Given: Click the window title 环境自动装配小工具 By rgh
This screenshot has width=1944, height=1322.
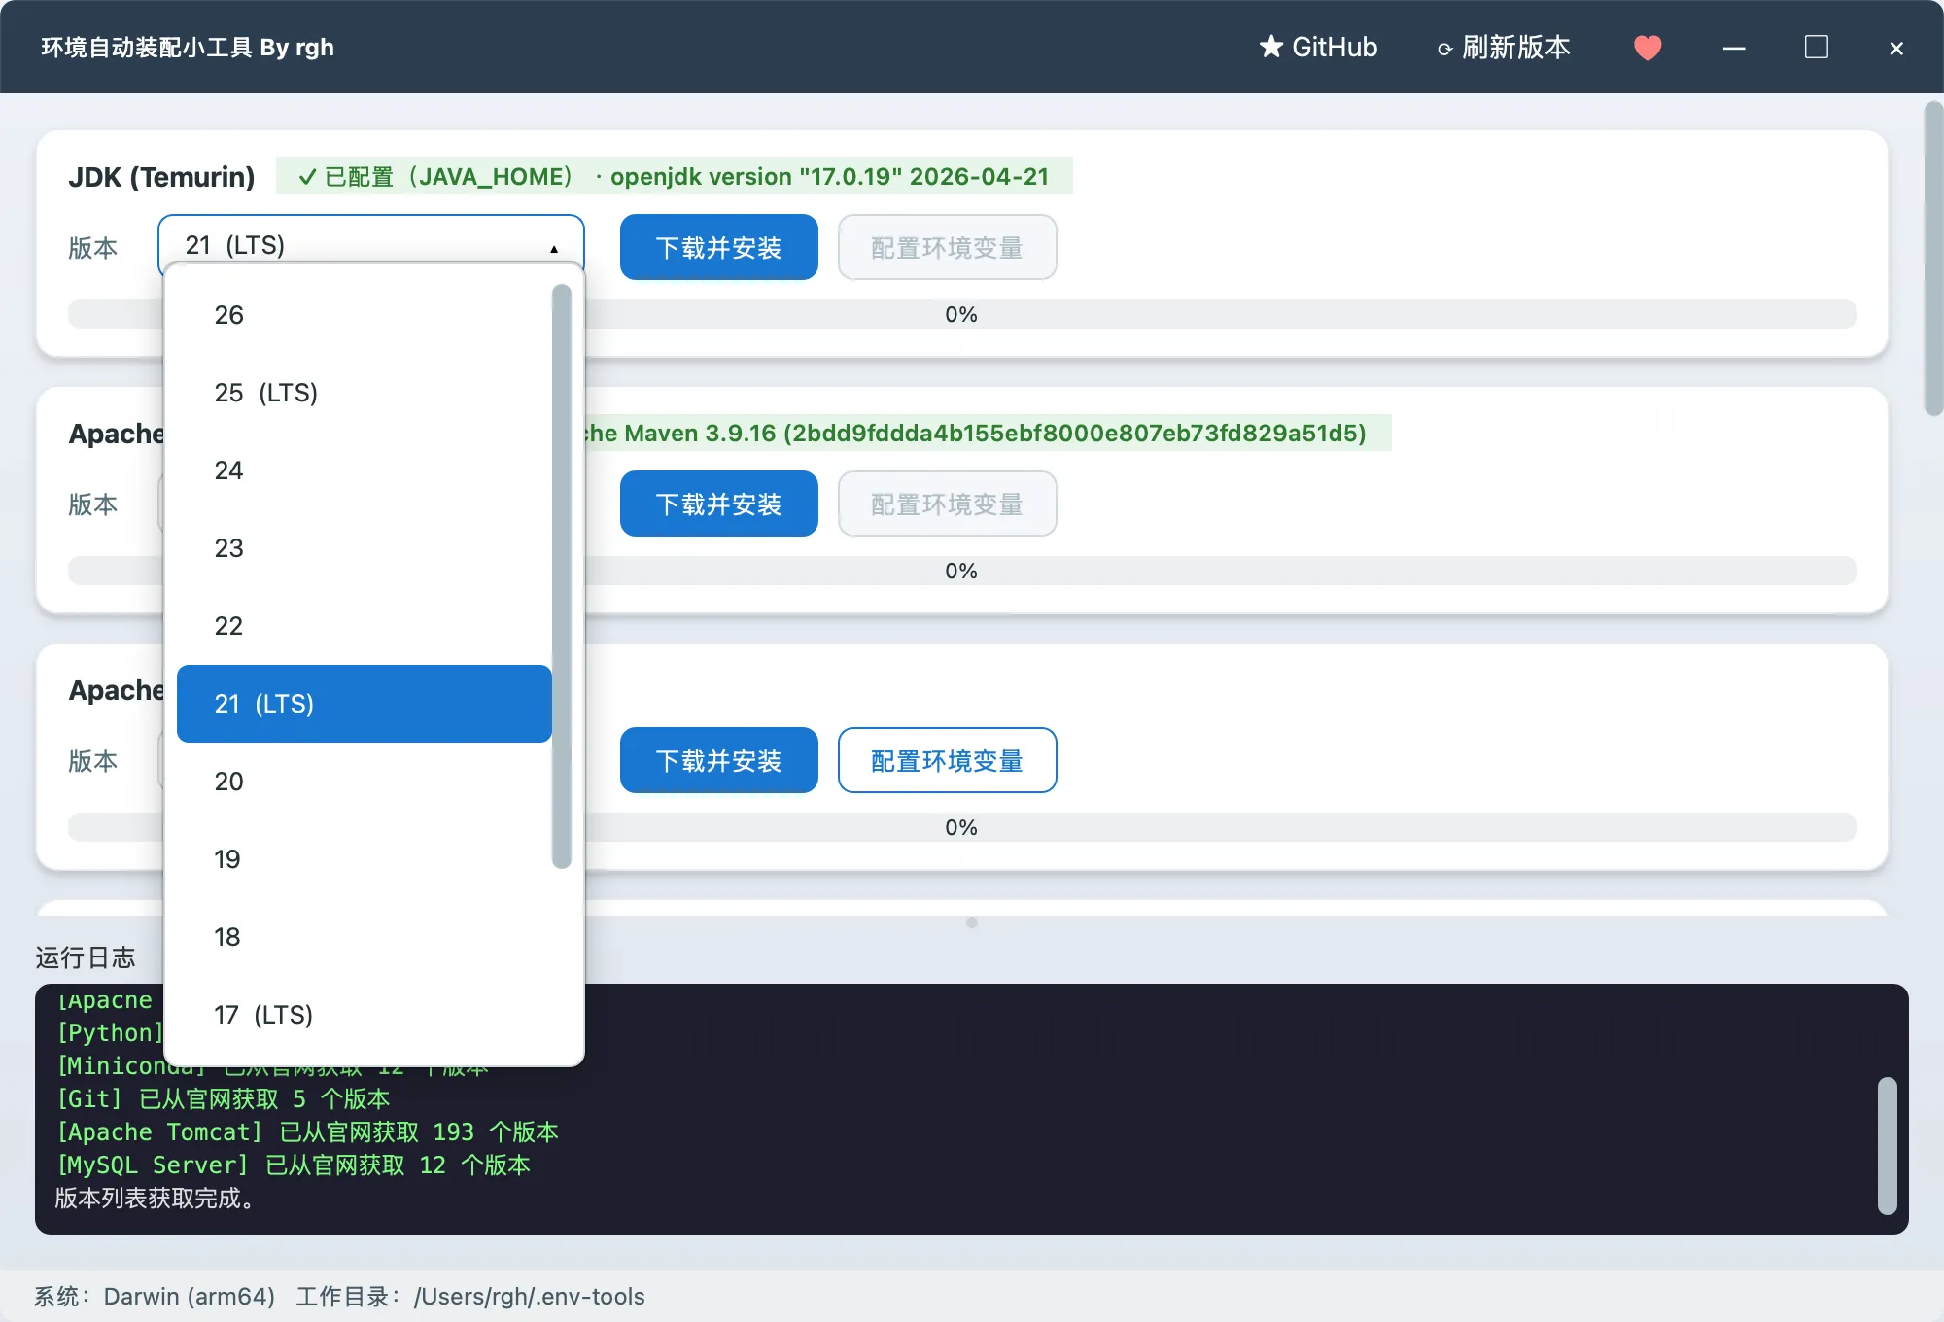Looking at the screenshot, I should (188, 47).
